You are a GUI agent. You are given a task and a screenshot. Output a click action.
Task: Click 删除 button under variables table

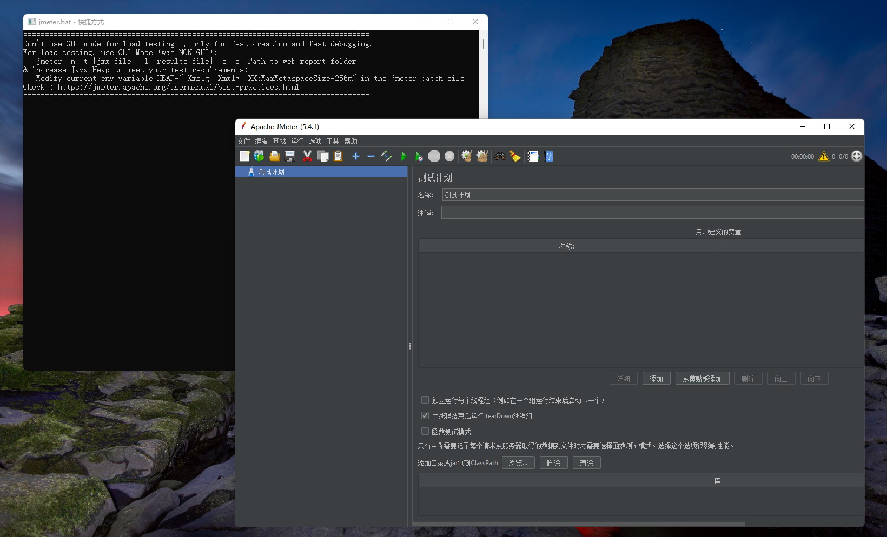pos(749,379)
